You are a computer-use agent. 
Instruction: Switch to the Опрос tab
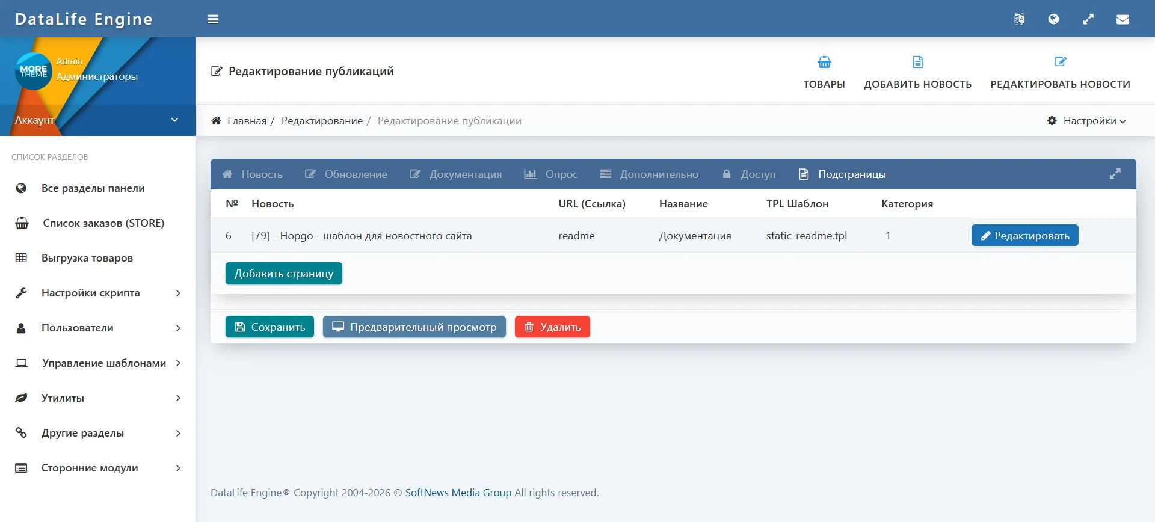pyautogui.click(x=551, y=174)
